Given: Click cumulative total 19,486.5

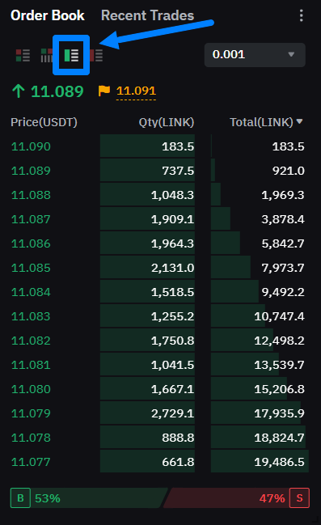Looking at the screenshot, I should pyautogui.click(x=279, y=462).
